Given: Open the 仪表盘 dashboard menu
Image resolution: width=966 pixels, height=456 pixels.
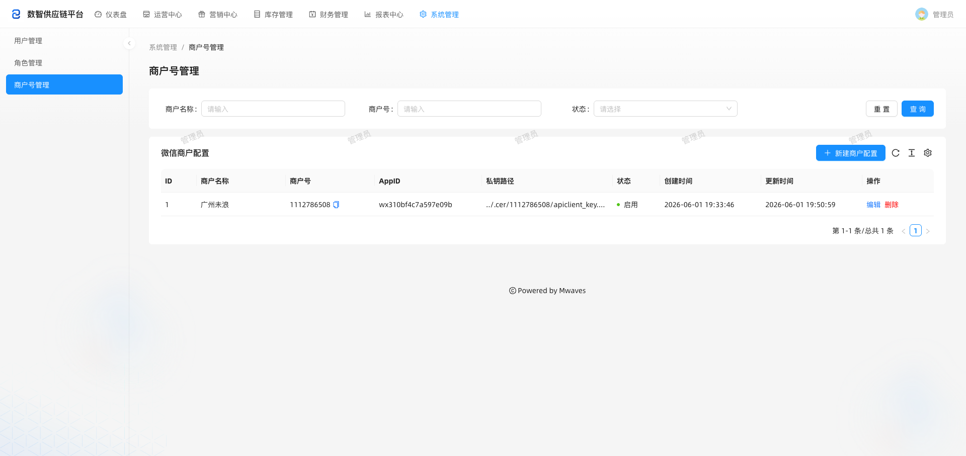Looking at the screenshot, I should [x=111, y=15].
